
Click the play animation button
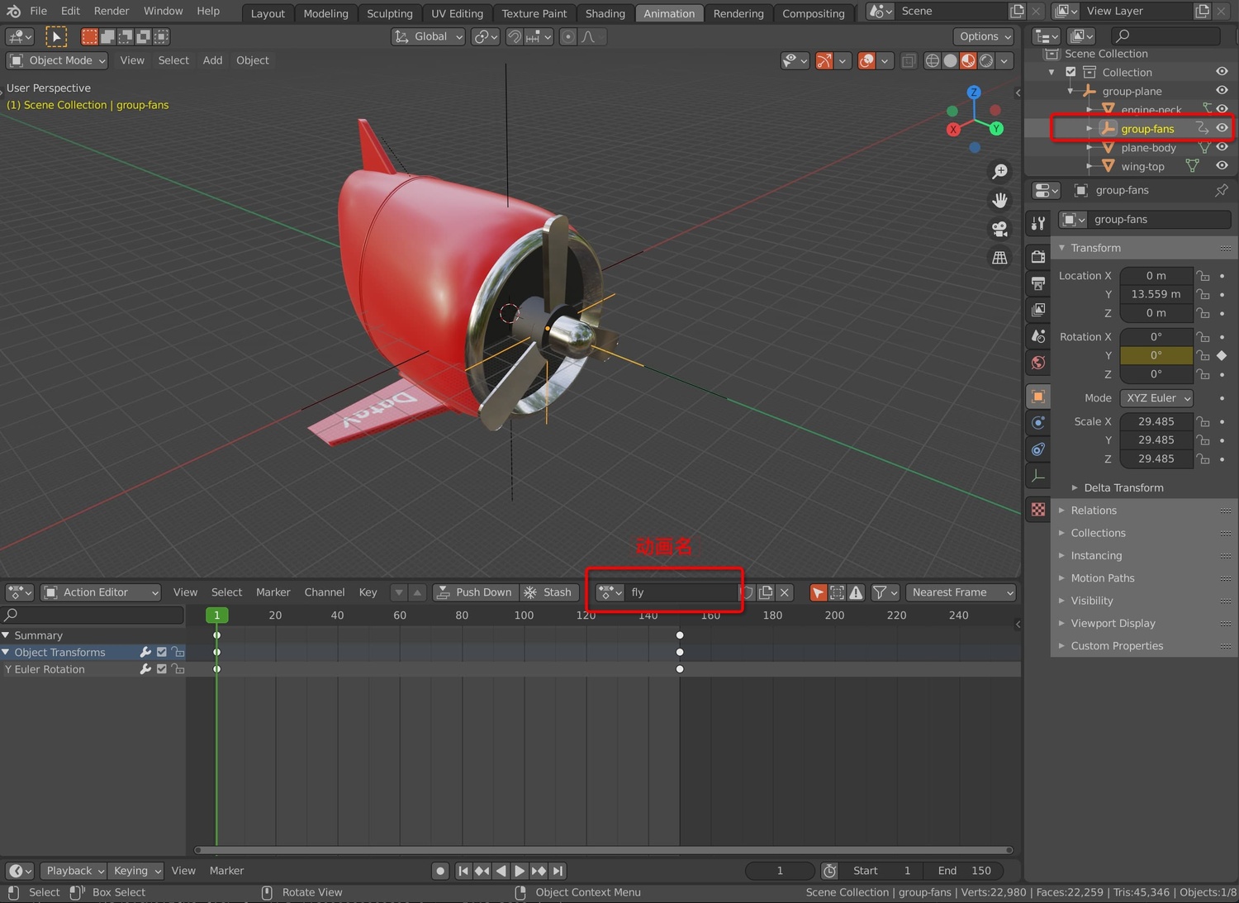tap(520, 871)
